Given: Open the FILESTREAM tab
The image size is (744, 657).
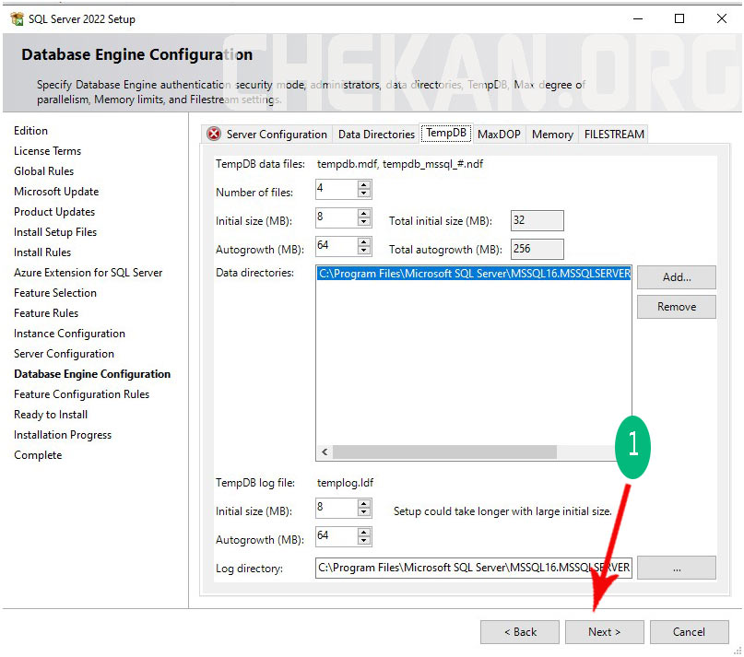Looking at the screenshot, I should click(x=614, y=135).
